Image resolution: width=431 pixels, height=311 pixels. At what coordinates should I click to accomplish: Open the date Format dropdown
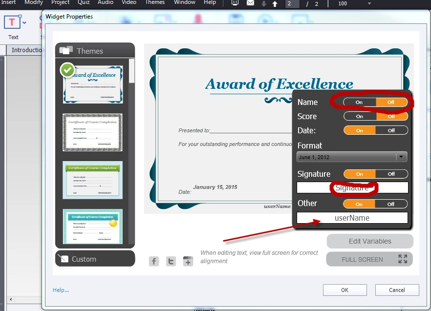[x=352, y=157]
